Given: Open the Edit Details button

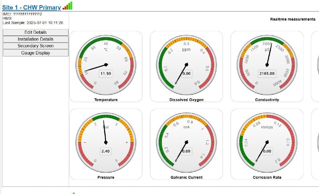Looking at the screenshot, I should pyautogui.click(x=35, y=32).
